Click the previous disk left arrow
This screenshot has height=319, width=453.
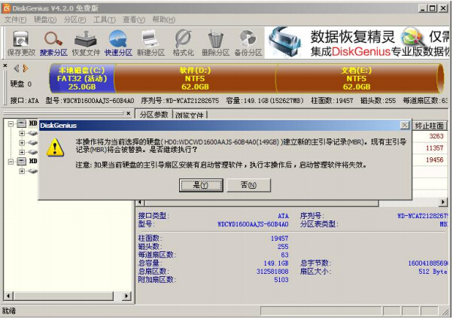[17, 68]
